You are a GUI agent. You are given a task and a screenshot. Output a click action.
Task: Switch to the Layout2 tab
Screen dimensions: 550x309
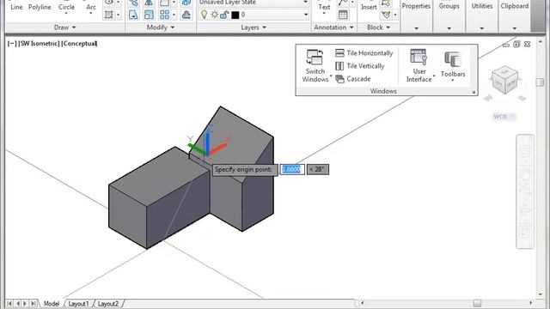click(x=108, y=304)
